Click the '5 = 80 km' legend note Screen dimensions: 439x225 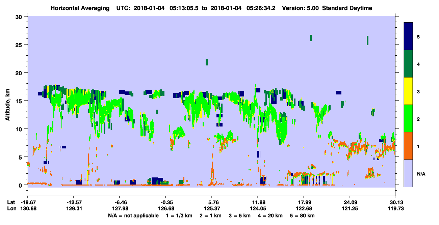click(303, 216)
